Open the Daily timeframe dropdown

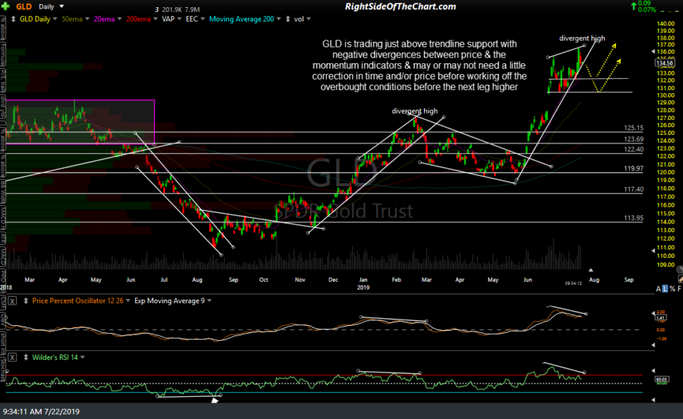pyautogui.click(x=54, y=6)
